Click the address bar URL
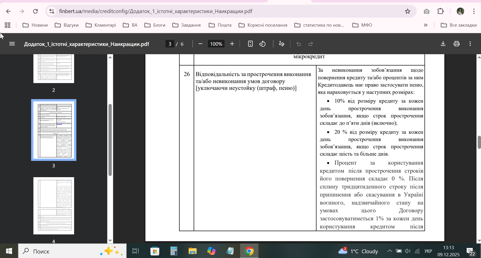481x258 pixels. pyautogui.click(x=155, y=11)
